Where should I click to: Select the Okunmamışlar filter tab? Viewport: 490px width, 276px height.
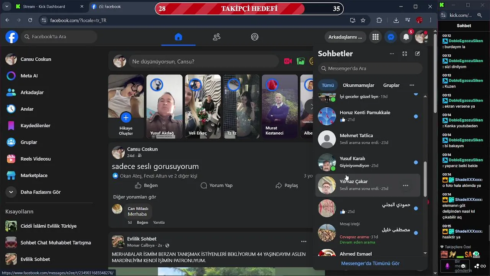(358, 85)
